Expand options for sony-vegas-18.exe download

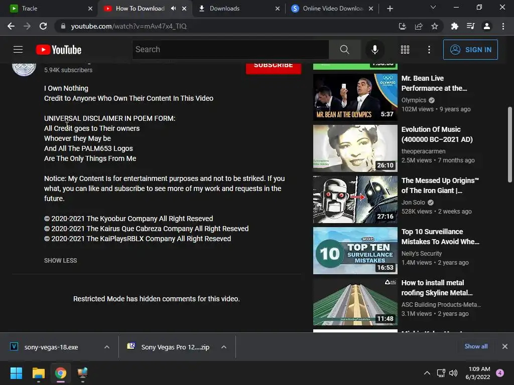(x=107, y=347)
